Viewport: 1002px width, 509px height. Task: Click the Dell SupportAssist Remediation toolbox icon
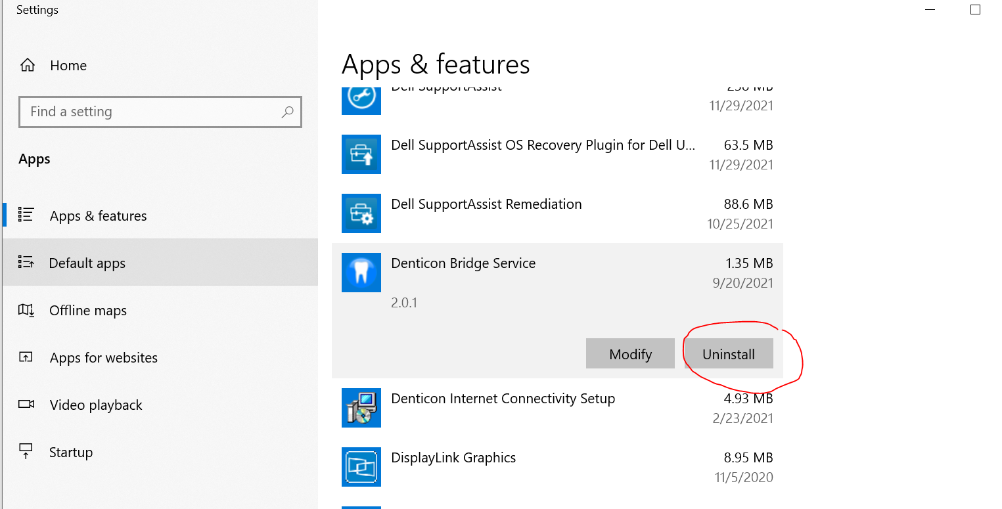pyautogui.click(x=361, y=213)
